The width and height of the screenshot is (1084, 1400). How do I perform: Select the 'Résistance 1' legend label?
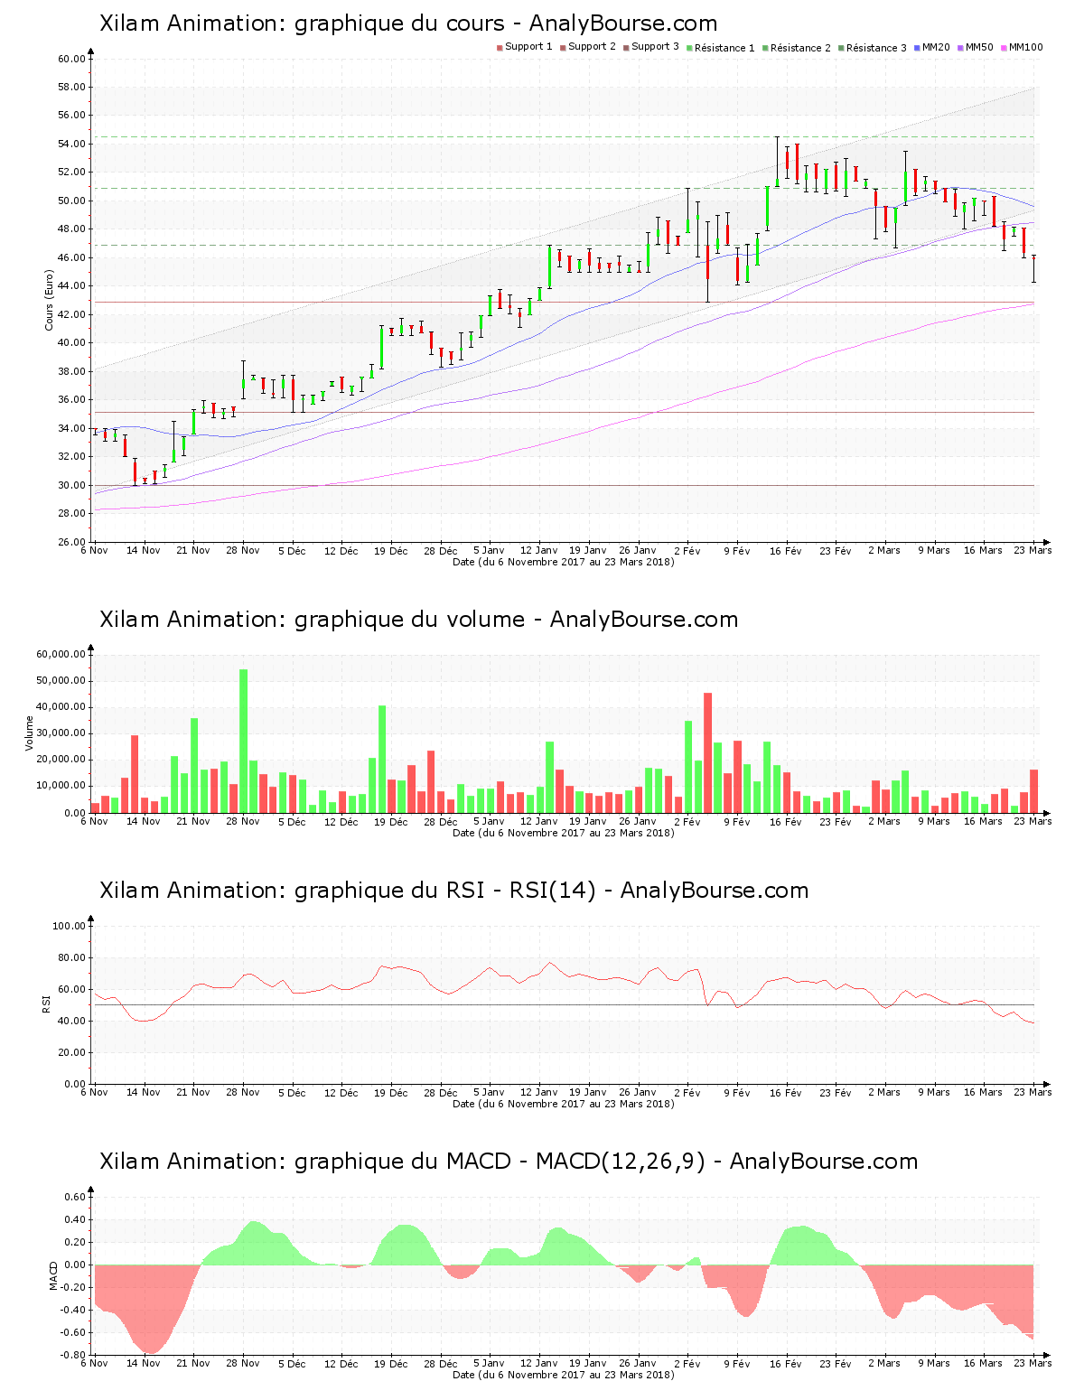coord(724,48)
